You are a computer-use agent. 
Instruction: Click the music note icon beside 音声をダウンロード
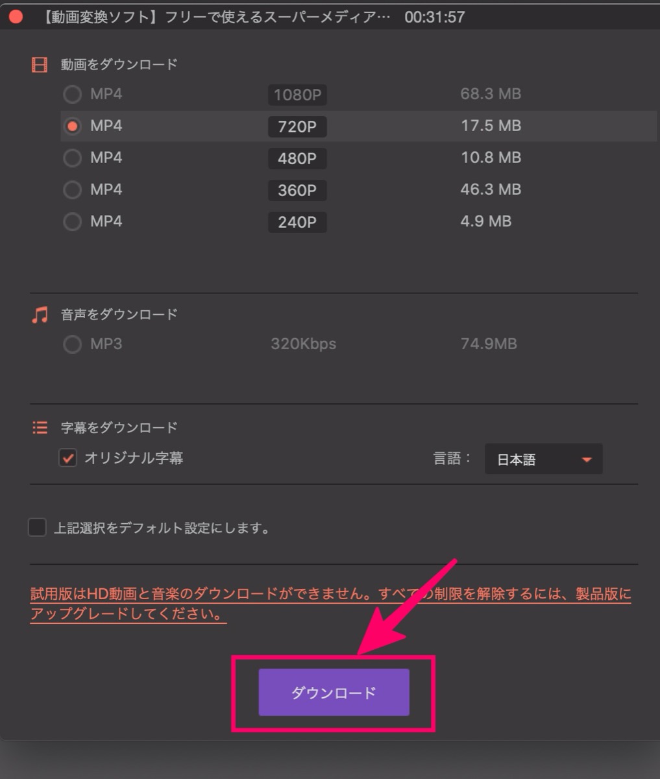(40, 315)
